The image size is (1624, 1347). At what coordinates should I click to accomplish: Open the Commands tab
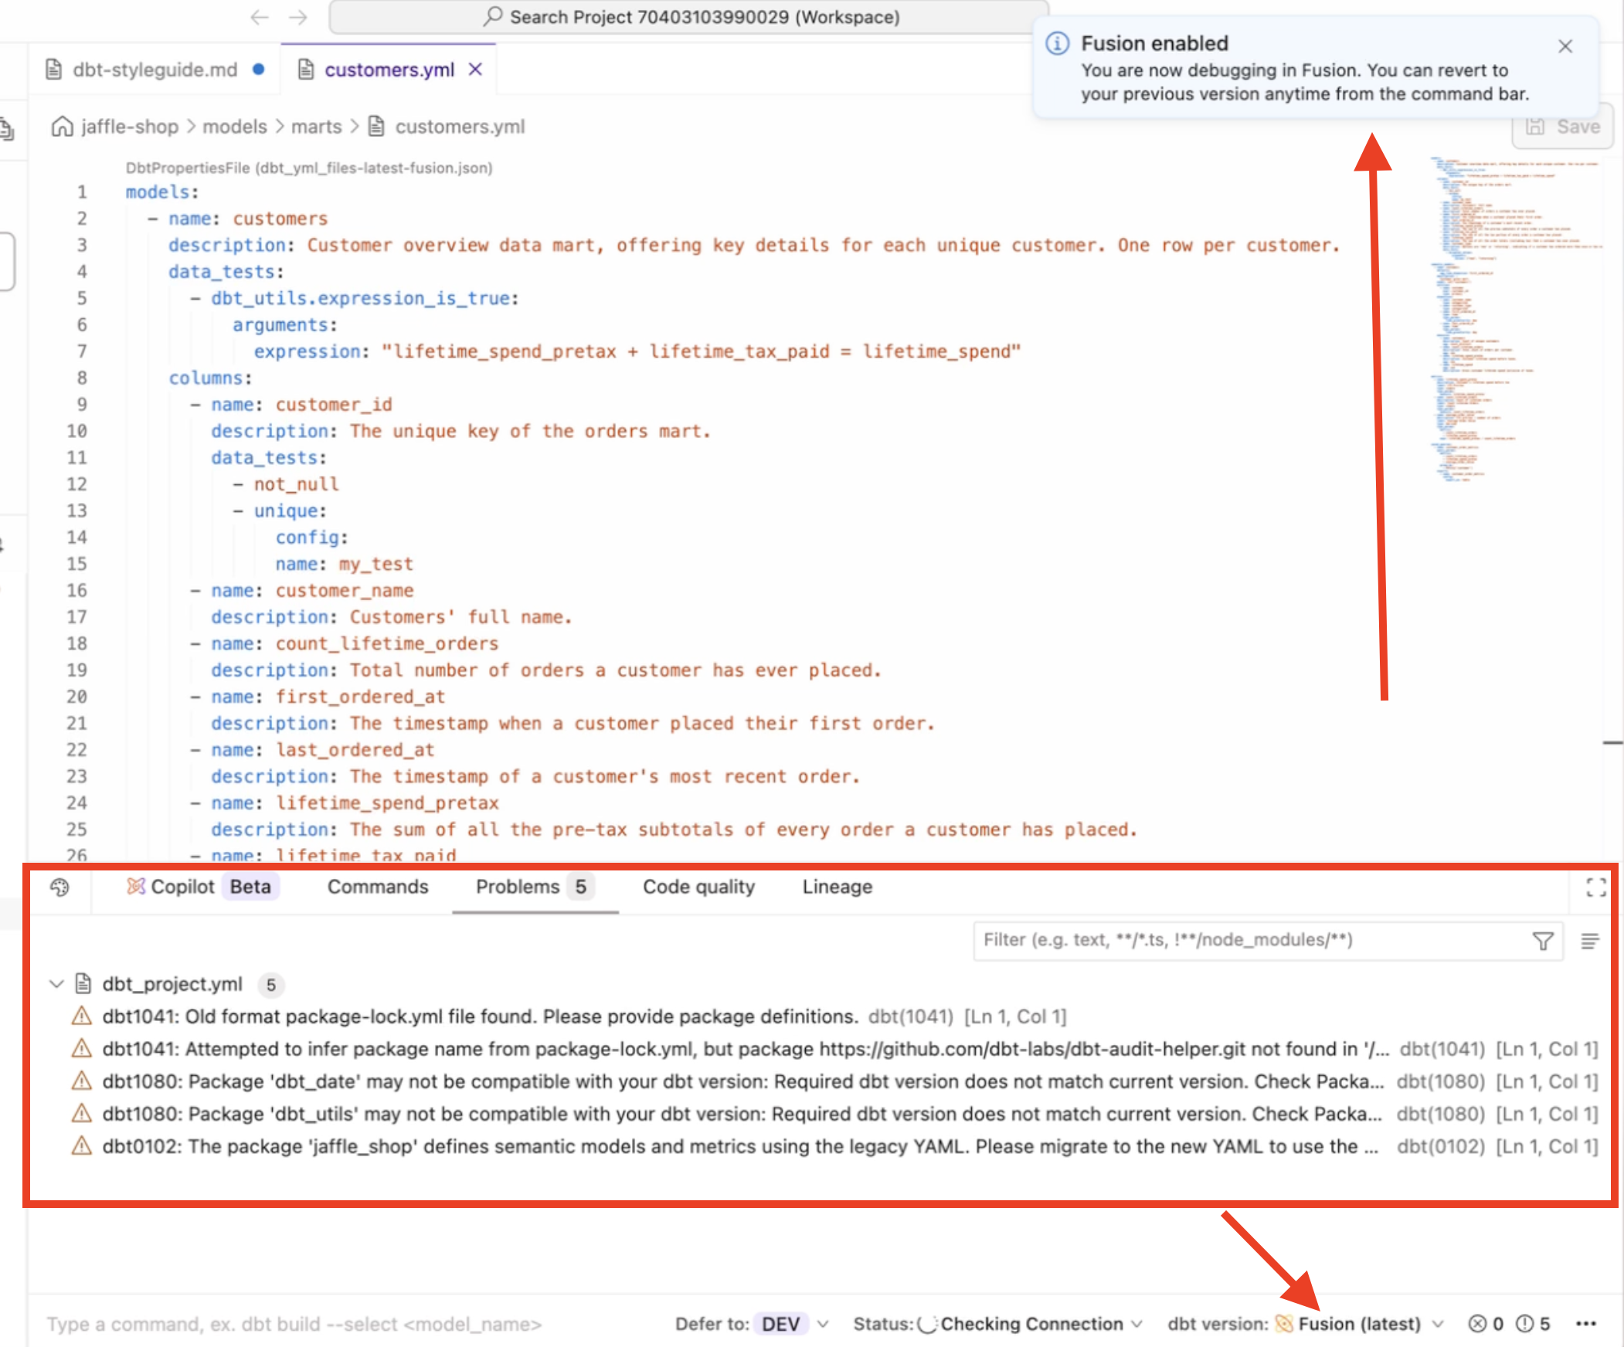tap(377, 887)
